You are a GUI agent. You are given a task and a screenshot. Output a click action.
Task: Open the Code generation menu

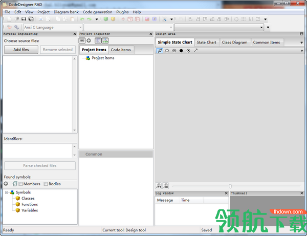coord(97,12)
